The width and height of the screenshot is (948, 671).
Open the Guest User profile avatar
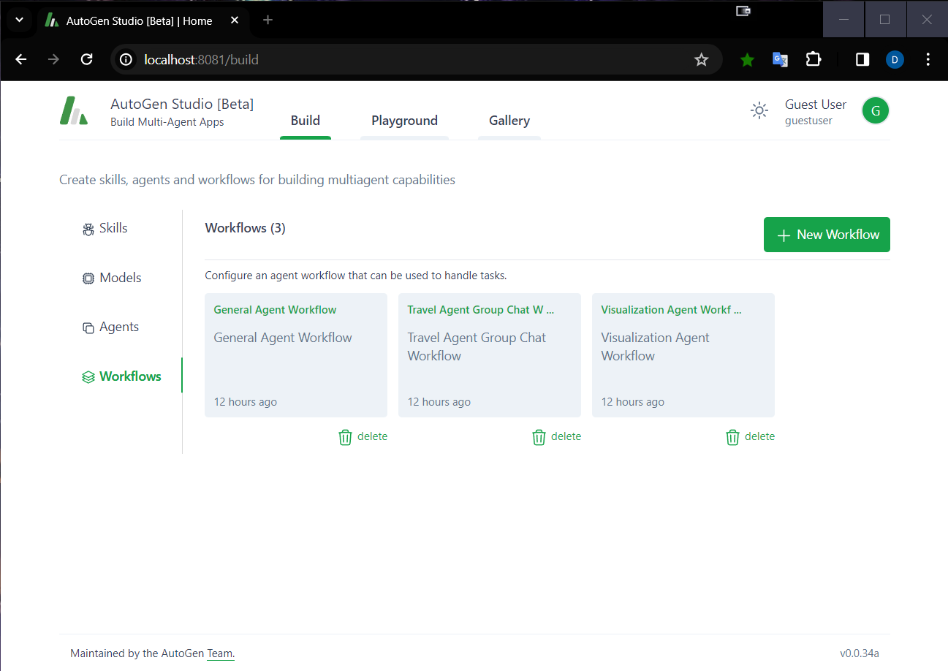click(875, 110)
